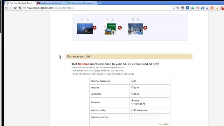
Task: Click the classifiedsgiant.com address bar
Action: (x=97, y=8)
